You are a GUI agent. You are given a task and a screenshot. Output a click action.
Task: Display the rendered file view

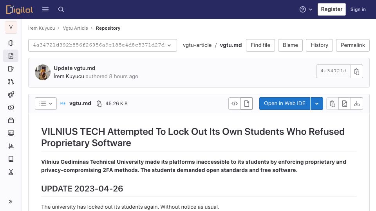point(247,104)
